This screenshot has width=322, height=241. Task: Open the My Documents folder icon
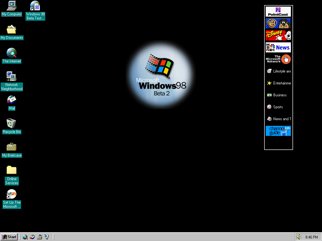click(11, 29)
